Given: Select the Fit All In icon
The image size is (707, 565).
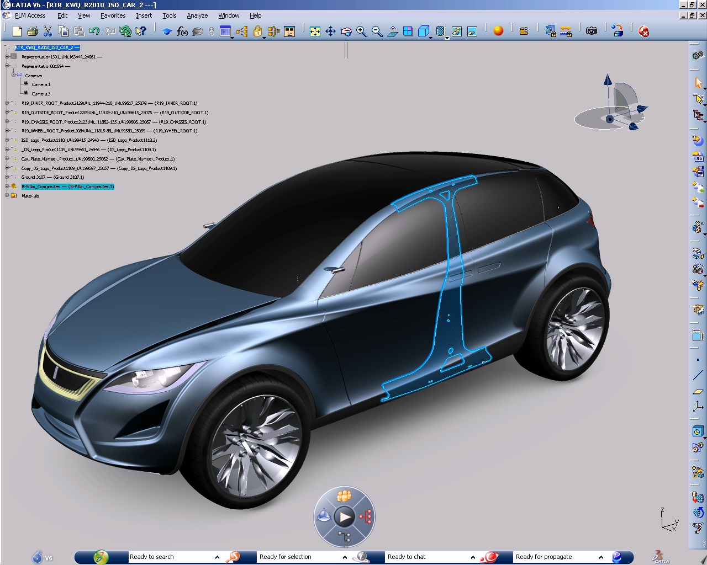Looking at the screenshot, I should (x=315, y=32).
